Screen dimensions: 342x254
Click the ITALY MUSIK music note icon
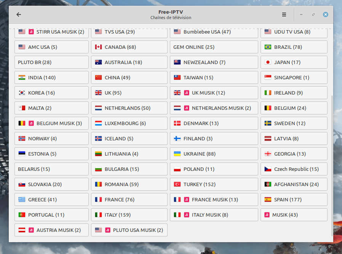187,215
